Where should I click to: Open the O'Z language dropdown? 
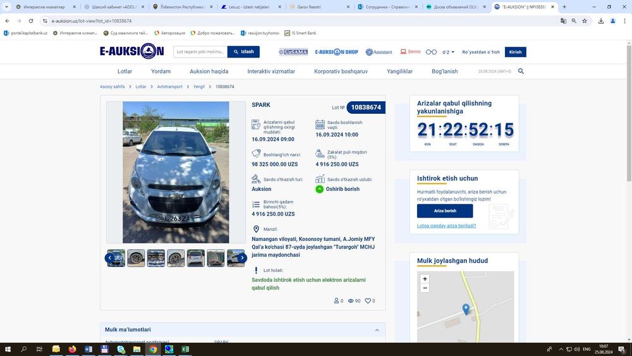pos(448,52)
